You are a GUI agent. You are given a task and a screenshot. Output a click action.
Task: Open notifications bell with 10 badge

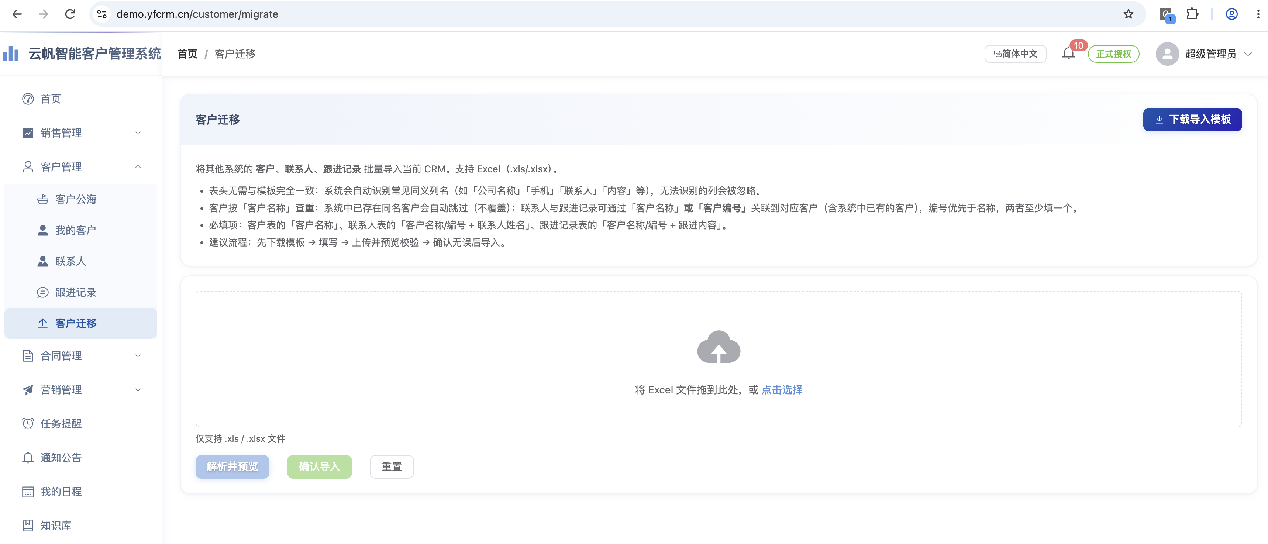point(1068,53)
